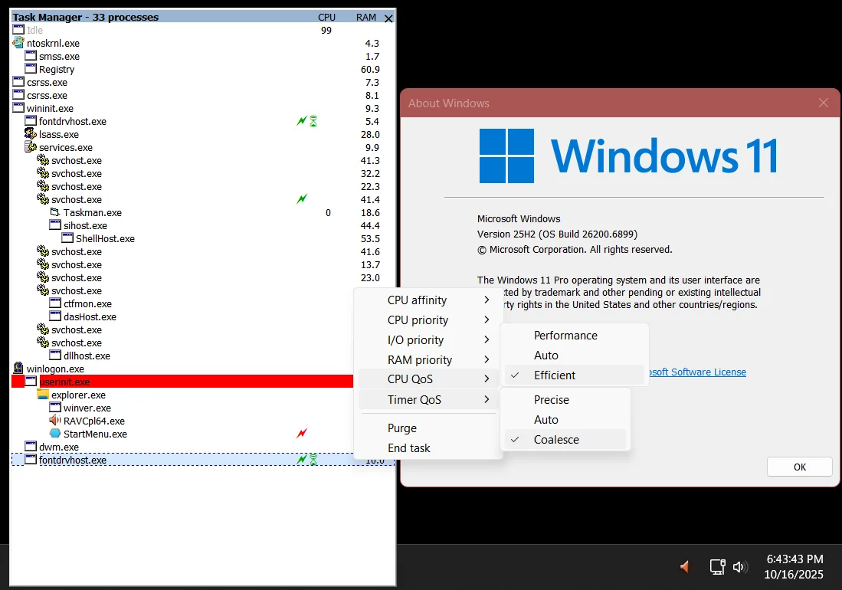Click the Taskman.exe process icon
The height and width of the screenshot is (590, 842).
click(x=54, y=212)
